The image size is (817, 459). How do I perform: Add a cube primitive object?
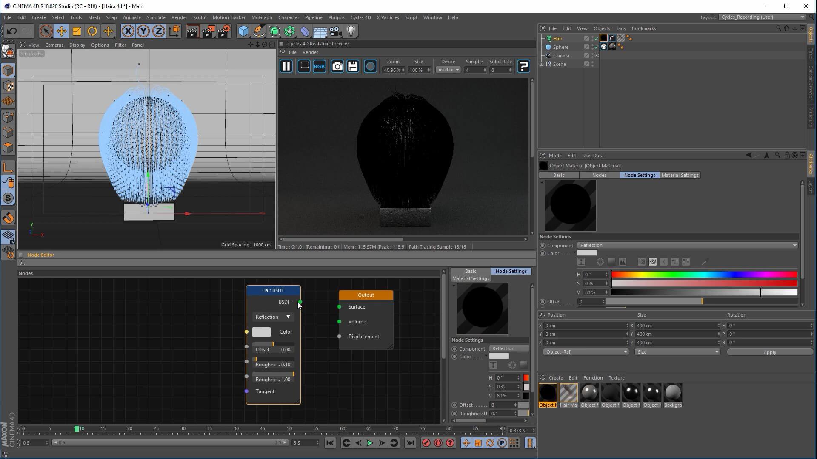tap(243, 31)
